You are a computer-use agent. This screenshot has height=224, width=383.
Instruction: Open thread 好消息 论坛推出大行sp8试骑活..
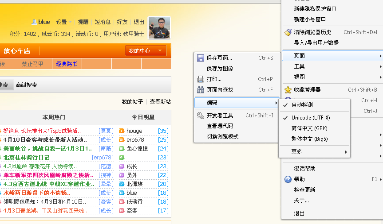click(42, 131)
